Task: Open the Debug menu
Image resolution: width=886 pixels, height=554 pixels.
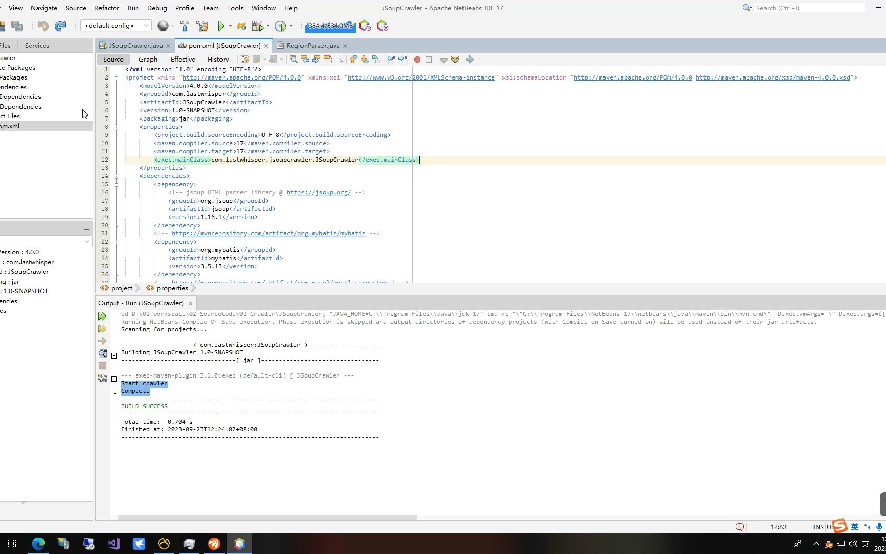Action: coord(157,8)
